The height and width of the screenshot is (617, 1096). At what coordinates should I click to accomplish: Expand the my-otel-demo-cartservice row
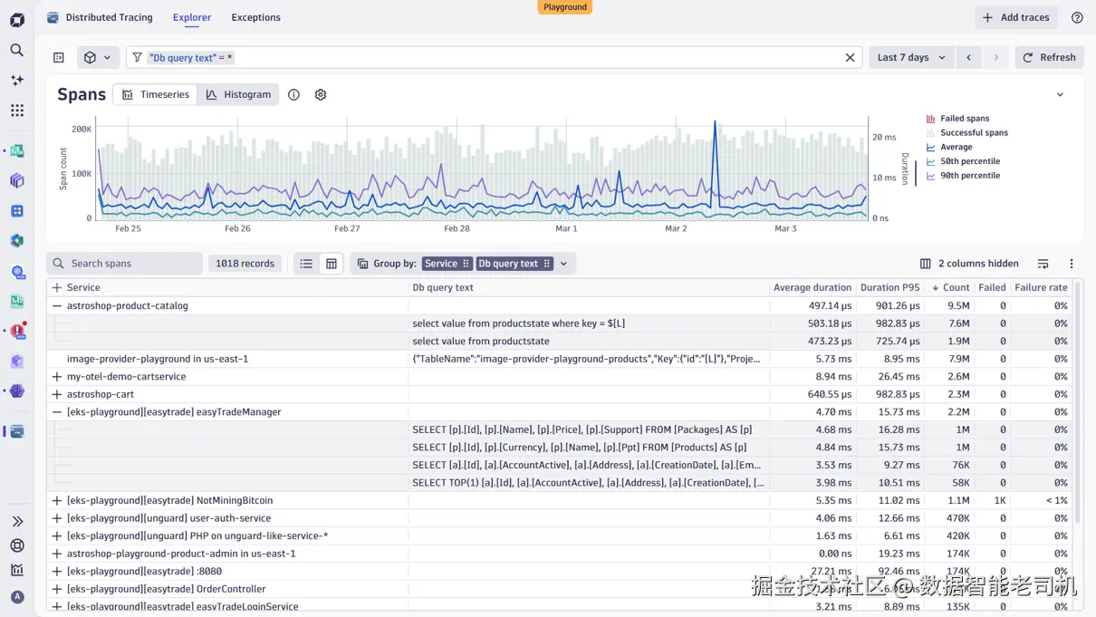[x=57, y=377]
